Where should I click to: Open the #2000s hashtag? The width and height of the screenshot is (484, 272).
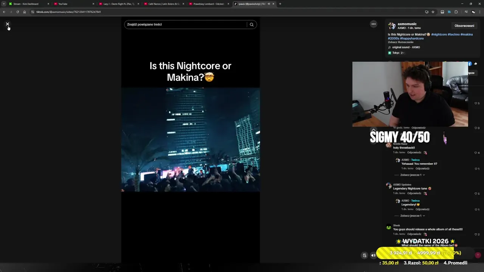click(x=393, y=39)
